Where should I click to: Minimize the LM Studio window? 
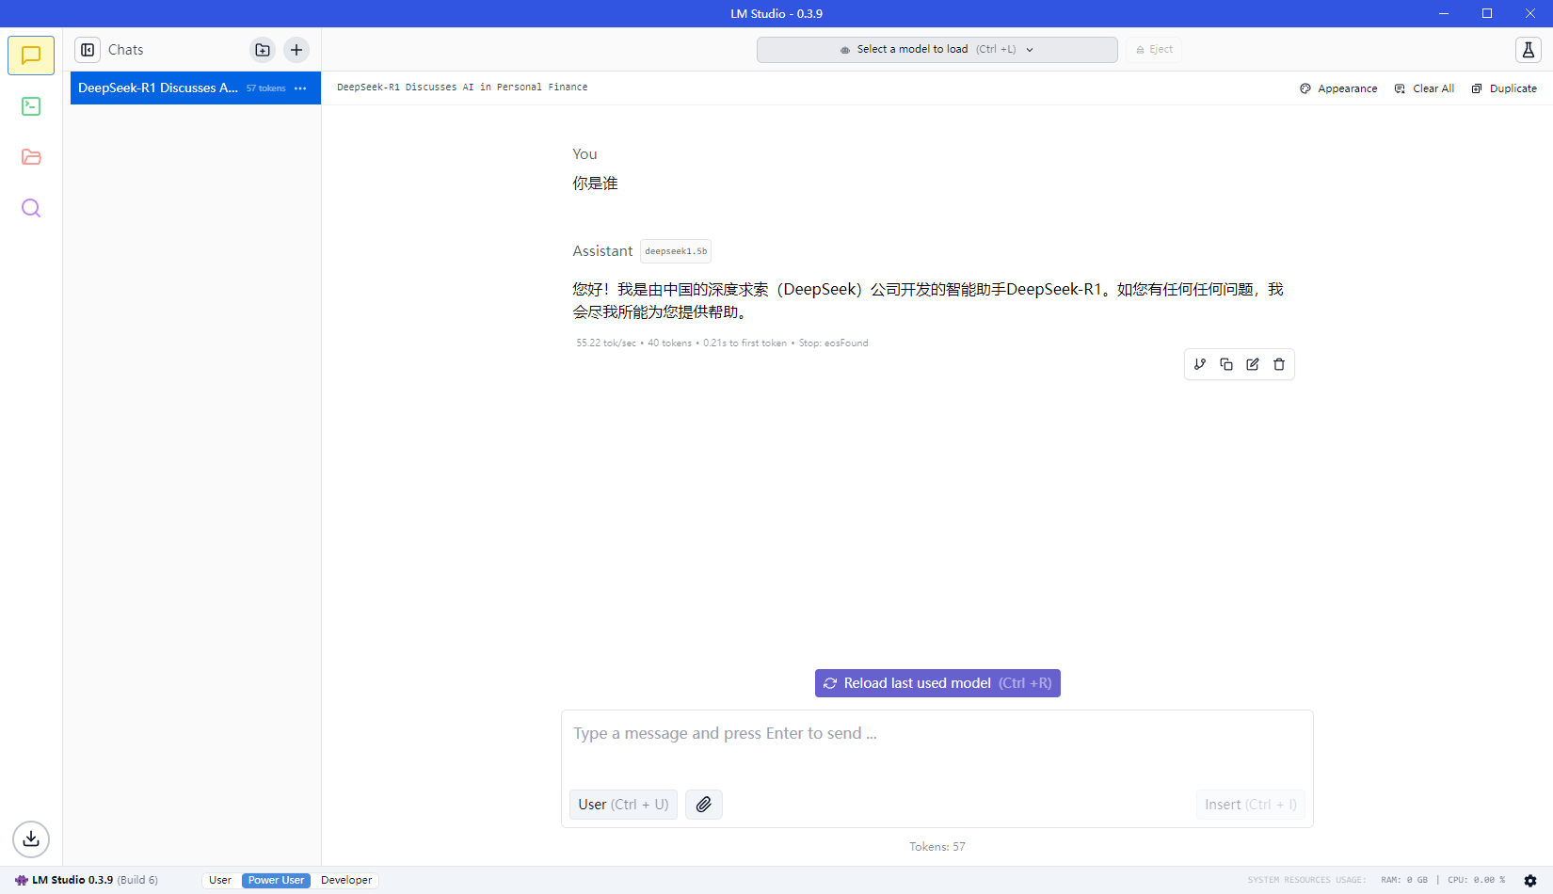point(1444,13)
